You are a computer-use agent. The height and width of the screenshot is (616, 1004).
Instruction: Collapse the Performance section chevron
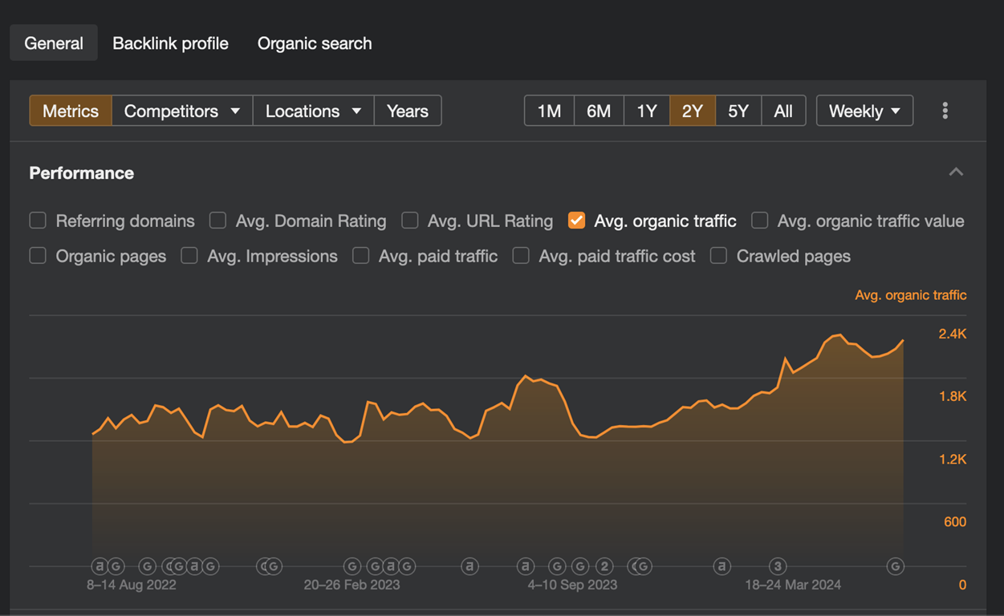[956, 172]
